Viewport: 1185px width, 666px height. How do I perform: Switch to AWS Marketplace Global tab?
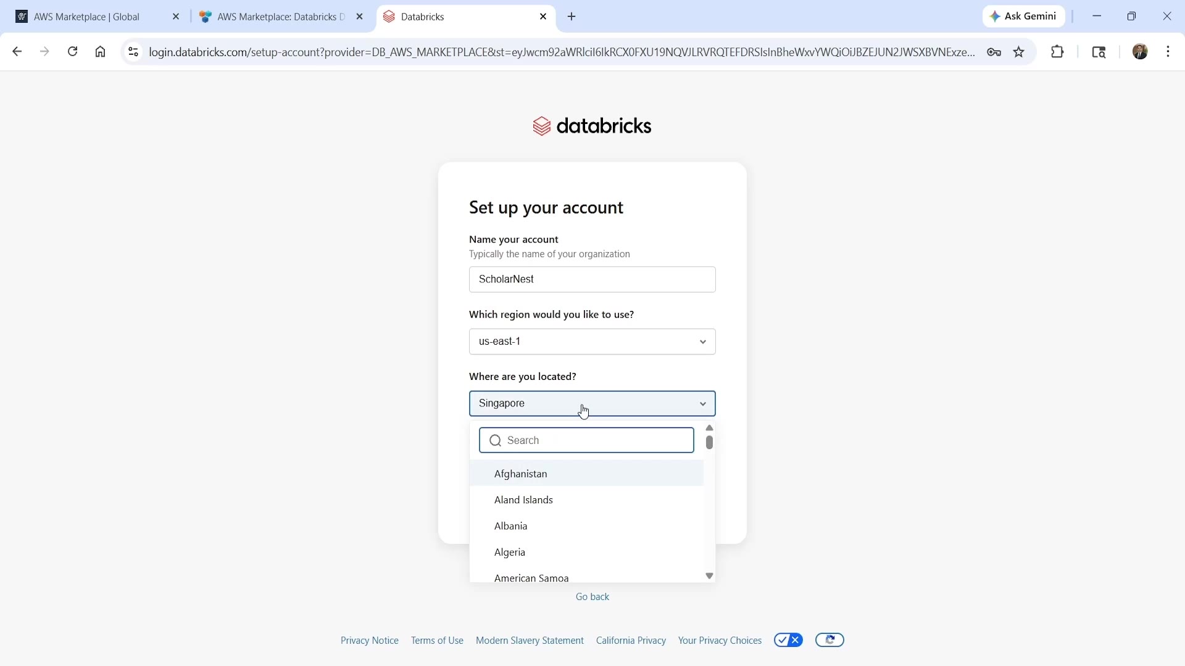point(99,17)
